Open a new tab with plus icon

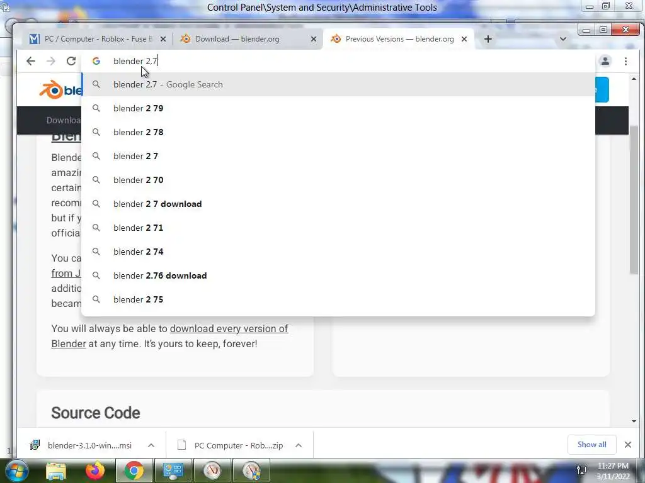[x=488, y=39]
